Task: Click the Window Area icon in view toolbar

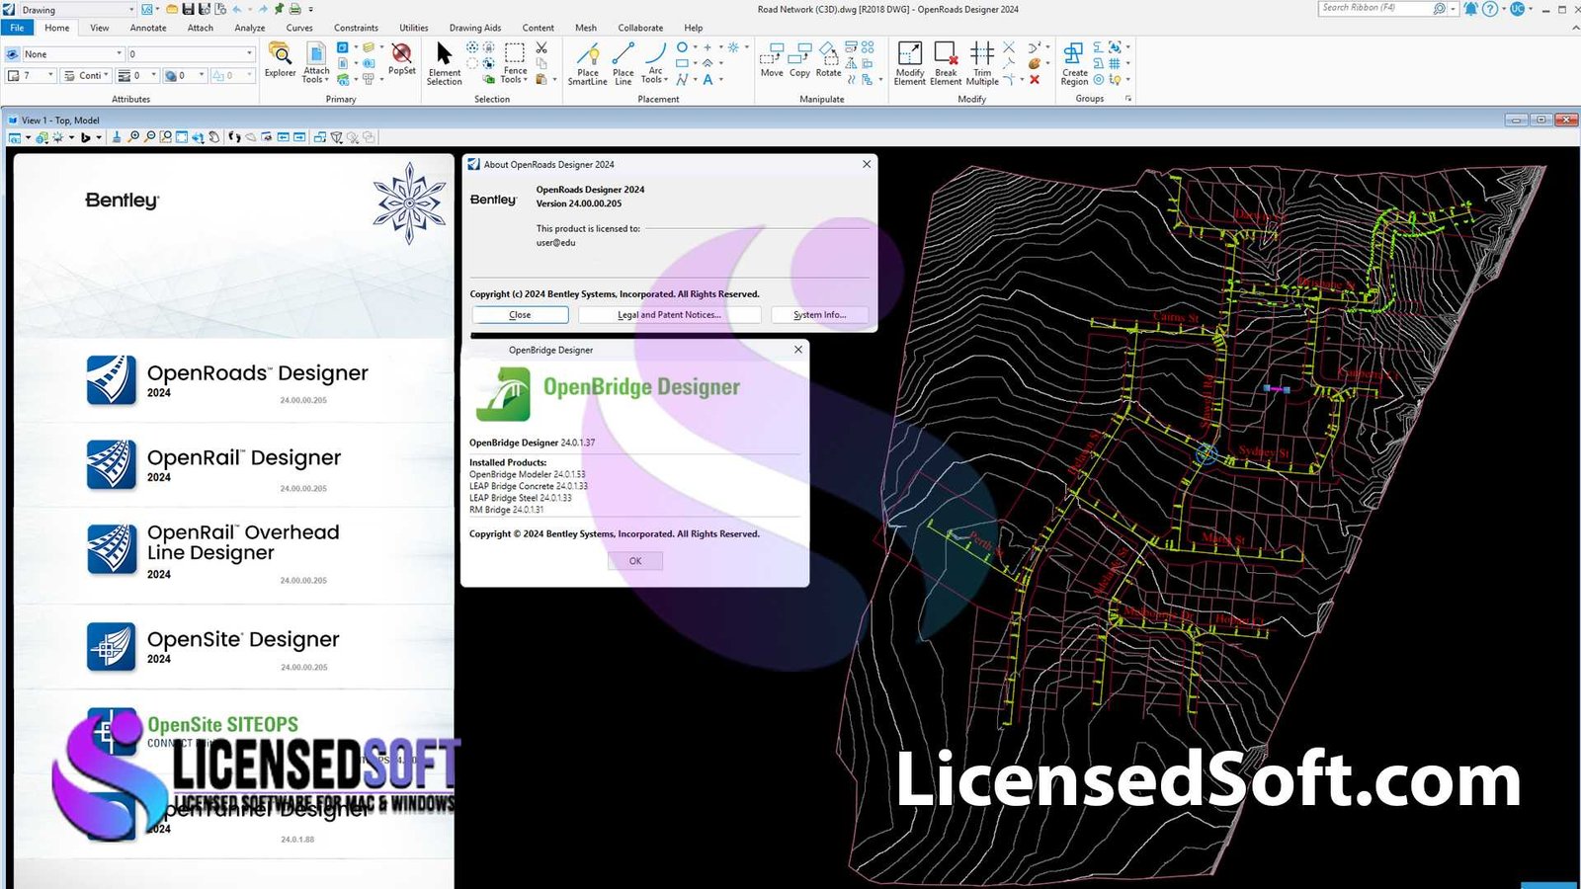Action: coord(165,137)
